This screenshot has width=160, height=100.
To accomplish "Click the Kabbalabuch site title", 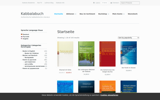I will [32, 14].
